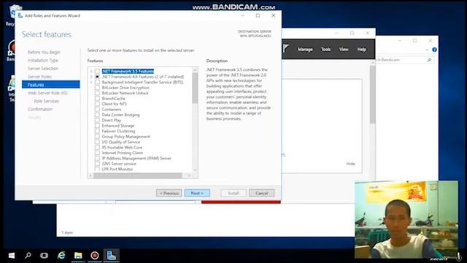Click the features list horizontal scrollbar
This screenshot has width=467, height=263.
[x=138, y=175]
